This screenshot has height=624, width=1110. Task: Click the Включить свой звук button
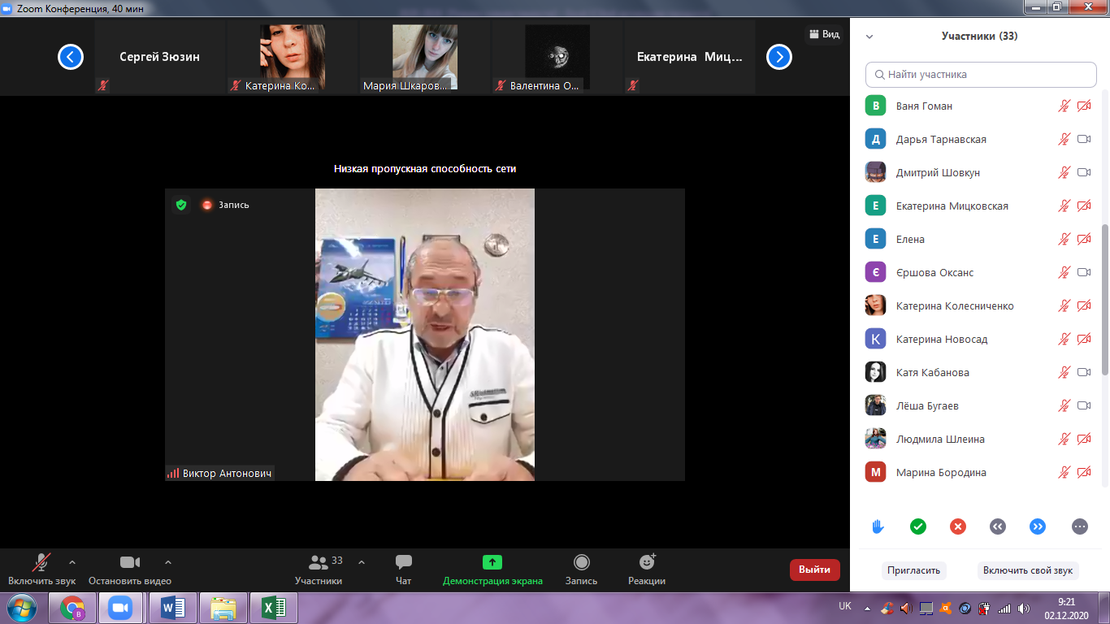1028,570
